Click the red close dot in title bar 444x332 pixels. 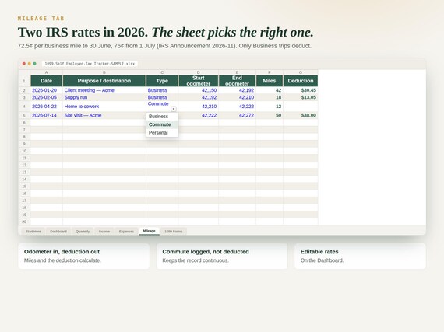pyautogui.click(x=24, y=64)
